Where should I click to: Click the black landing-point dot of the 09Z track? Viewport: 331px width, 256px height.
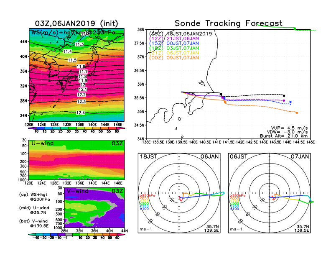coord(284,96)
